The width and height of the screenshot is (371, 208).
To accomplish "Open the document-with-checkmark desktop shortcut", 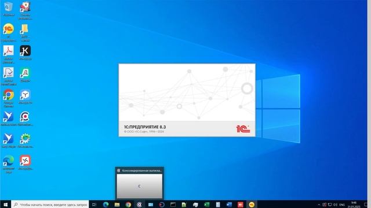I will (9, 73).
